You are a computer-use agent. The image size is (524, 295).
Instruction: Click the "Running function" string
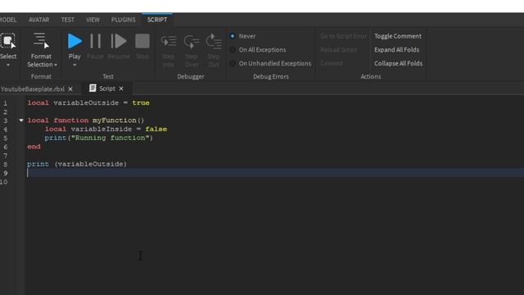point(110,138)
